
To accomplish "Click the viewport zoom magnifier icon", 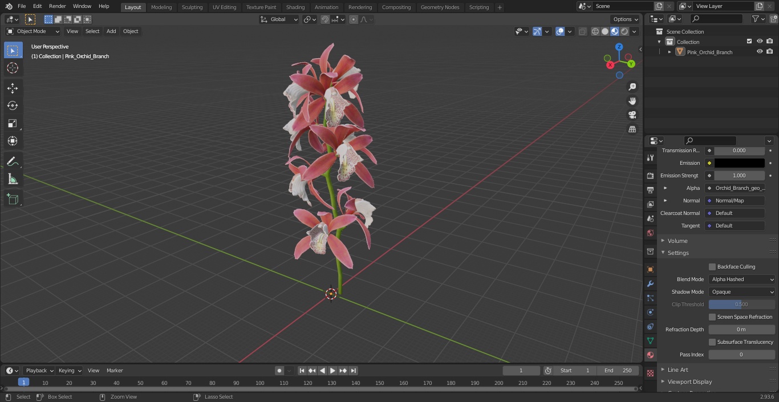I will [x=632, y=87].
